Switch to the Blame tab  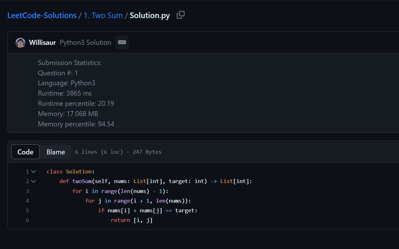tap(55, 152)
